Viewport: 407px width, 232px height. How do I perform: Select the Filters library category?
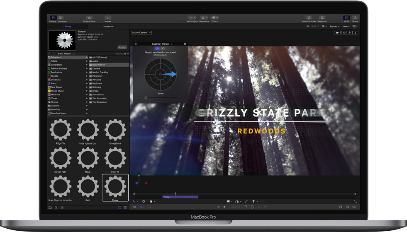(54, 61)
